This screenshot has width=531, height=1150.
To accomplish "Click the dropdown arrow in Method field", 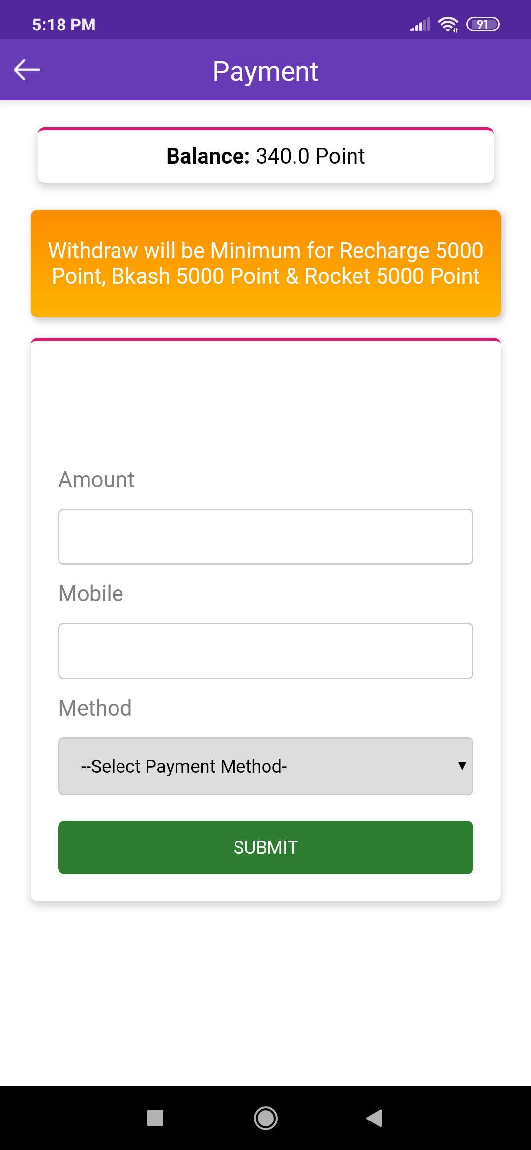I will coord(462,766).
